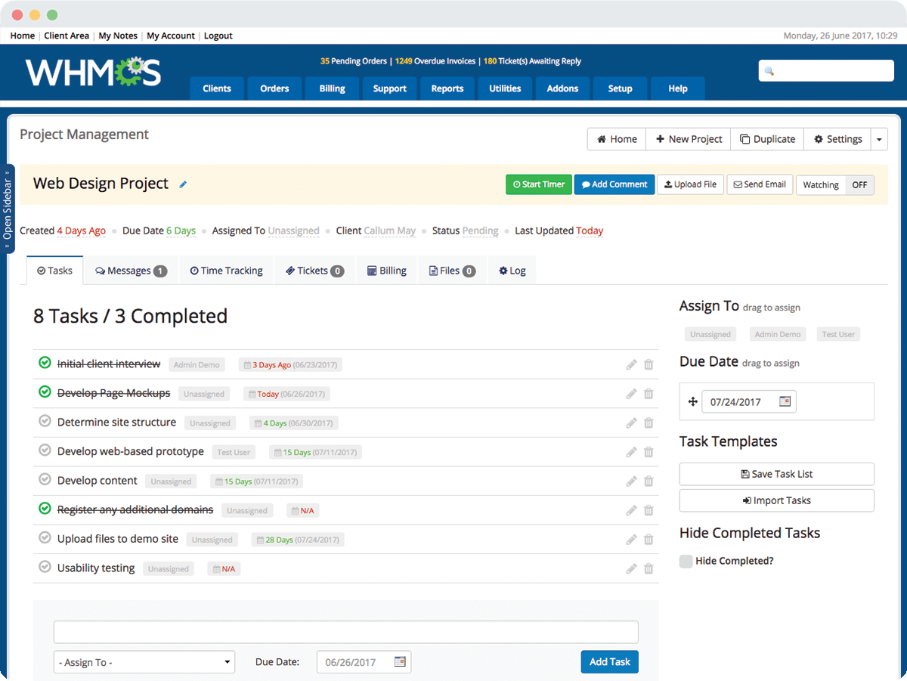Click the edit pencil icon for Develop content task
907x681 pixels.
click(631, 481)
